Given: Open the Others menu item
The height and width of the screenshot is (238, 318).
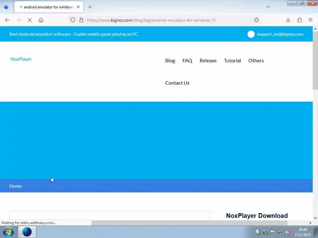Looking at the screenshot, I should 256,60.
